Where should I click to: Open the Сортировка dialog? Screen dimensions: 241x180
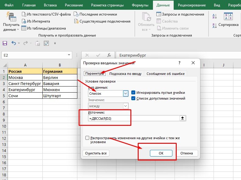[x=229, y=20]
